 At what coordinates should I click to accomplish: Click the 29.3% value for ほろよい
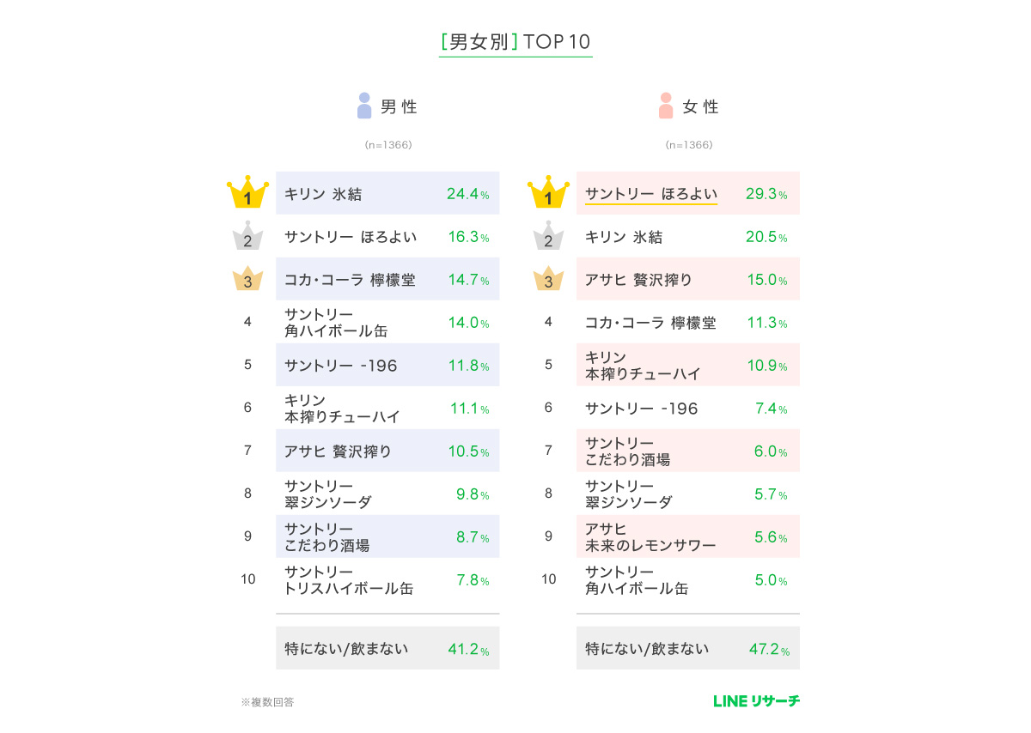766,194
